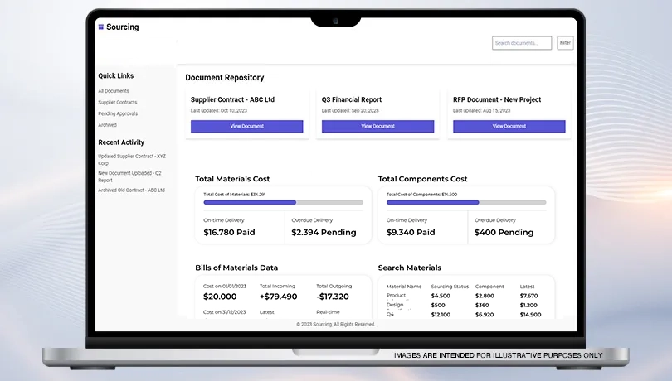Select the Archived quick link
Image resolution: width=672 pixels, height=381 pixels.
(x=107, y=125)
